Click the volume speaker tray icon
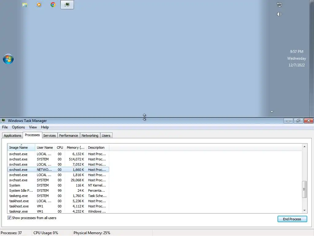The width and height of the screenshot is (314, 236). coord(279,14)
